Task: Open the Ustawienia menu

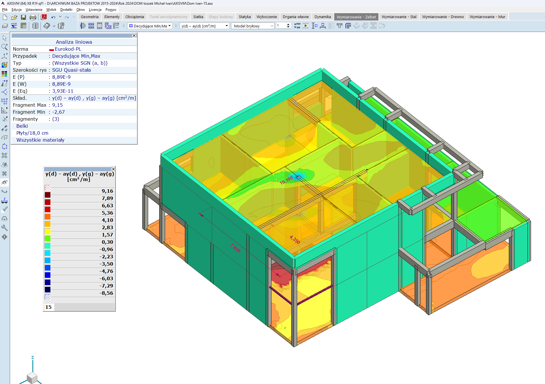Action: pyautogui.click(x=34, y=10)
